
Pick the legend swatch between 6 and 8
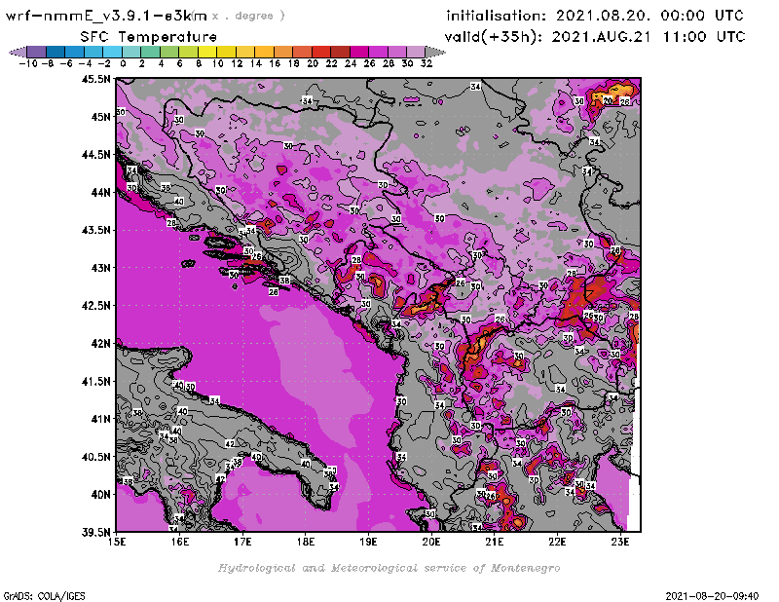pyautogui.click(x=188, y=52)
